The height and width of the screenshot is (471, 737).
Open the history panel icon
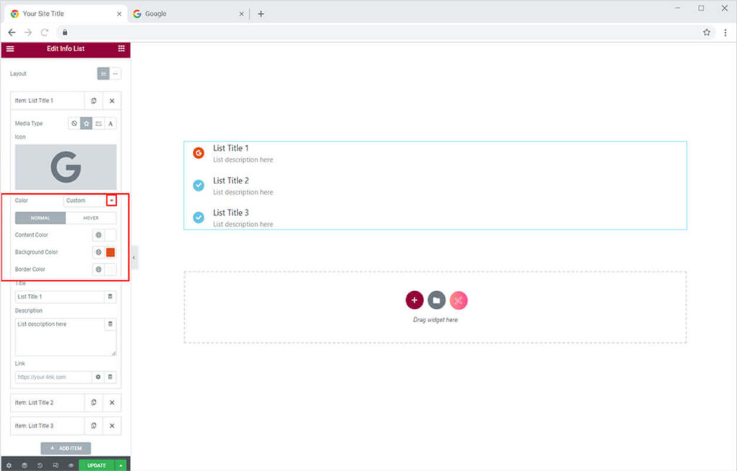pos(40,465)
